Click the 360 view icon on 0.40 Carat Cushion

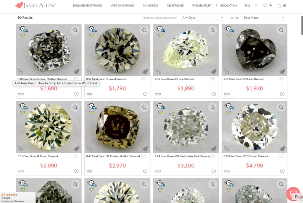(21, 71)
